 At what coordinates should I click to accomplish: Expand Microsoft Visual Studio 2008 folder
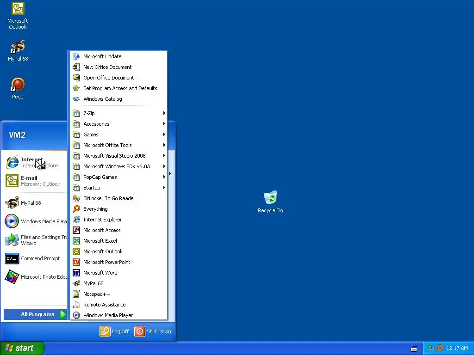(x=118, y=156)
